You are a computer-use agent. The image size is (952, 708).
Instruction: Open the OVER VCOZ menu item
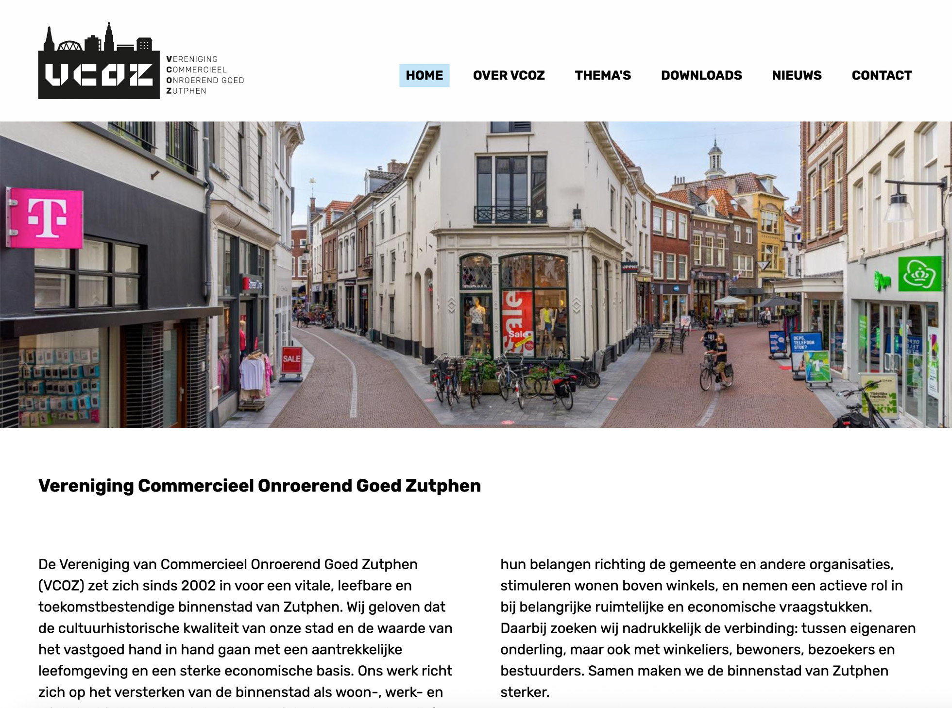click(509, 76)
